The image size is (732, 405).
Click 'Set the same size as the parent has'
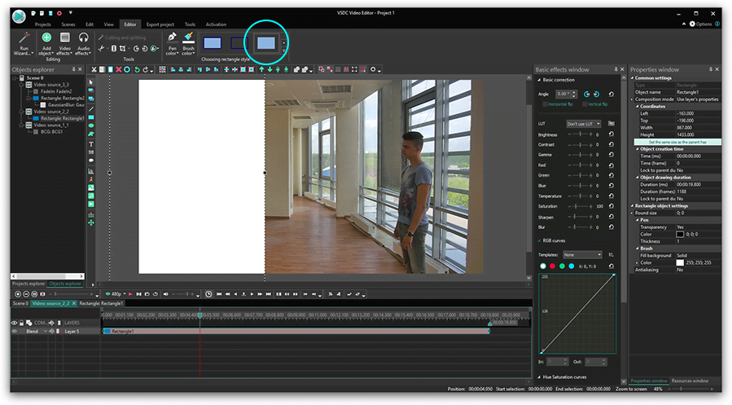[677, 142]
